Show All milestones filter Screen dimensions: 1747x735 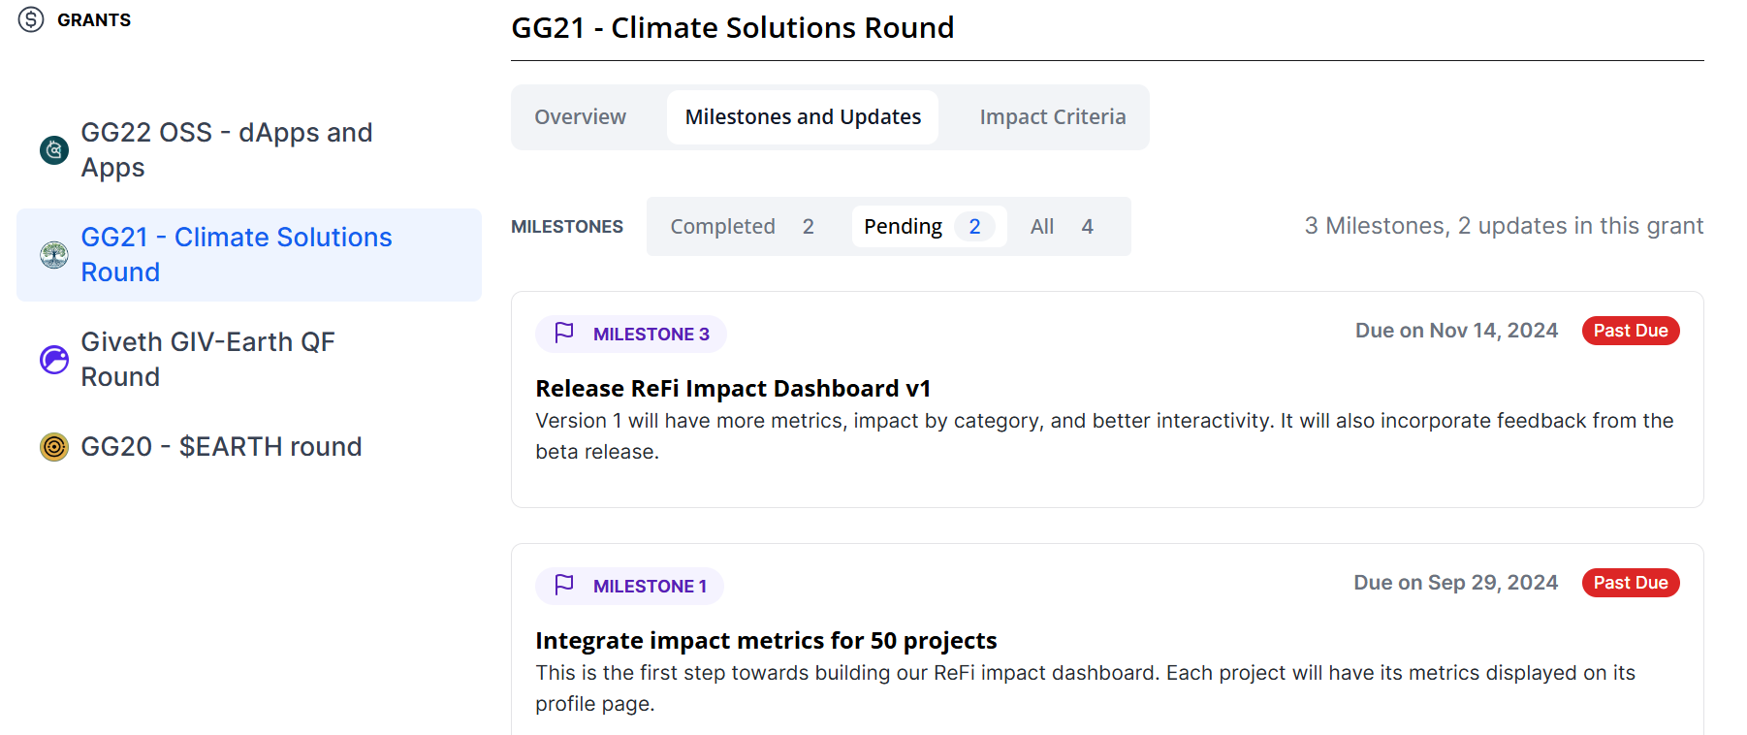tap(1062, 227)
